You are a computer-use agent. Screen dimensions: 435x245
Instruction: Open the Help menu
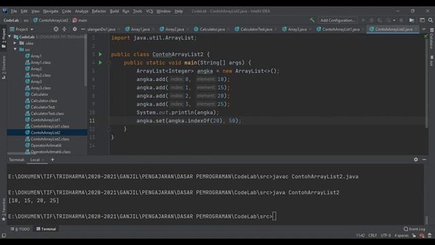[179, 11]
